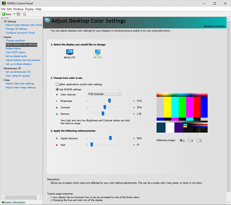Click the Gamma color icon

(57, 114)
